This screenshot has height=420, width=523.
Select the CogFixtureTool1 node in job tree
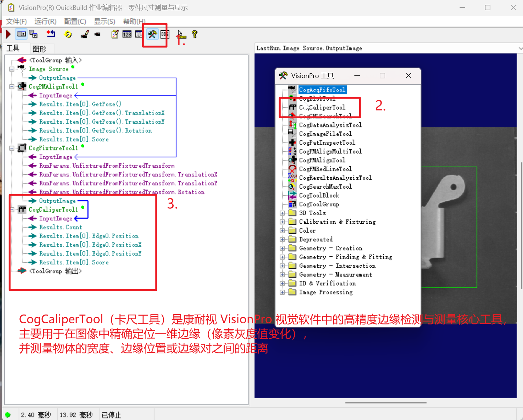(53, 148)
